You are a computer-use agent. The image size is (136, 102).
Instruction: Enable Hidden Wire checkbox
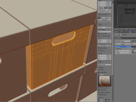(x=99, y=90)
